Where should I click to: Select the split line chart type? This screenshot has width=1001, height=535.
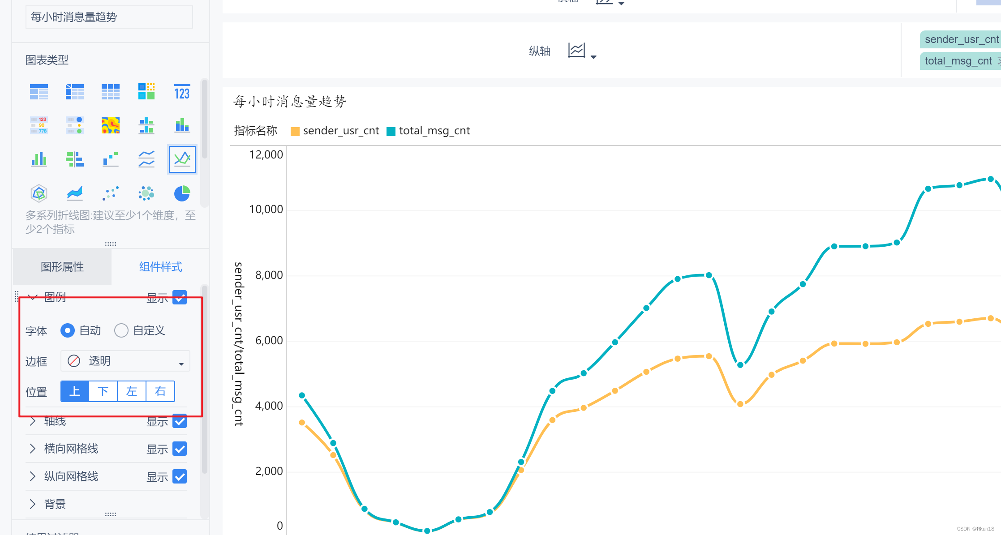click(146, 159)
